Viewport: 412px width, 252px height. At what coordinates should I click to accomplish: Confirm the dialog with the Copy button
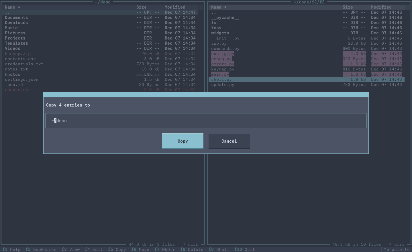[x=183, y=141]
